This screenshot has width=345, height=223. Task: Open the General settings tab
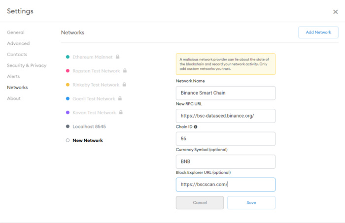click(16, 32)
